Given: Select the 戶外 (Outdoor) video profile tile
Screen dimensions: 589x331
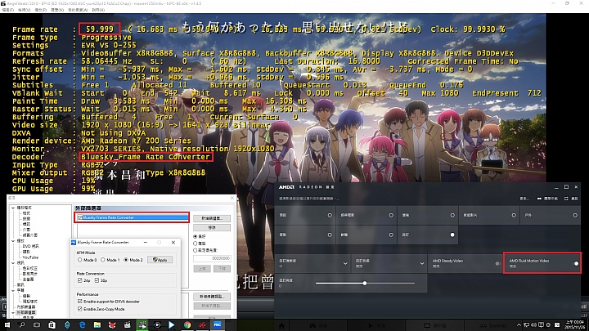Looking at the screenshot, I should (x=551, y=215).
